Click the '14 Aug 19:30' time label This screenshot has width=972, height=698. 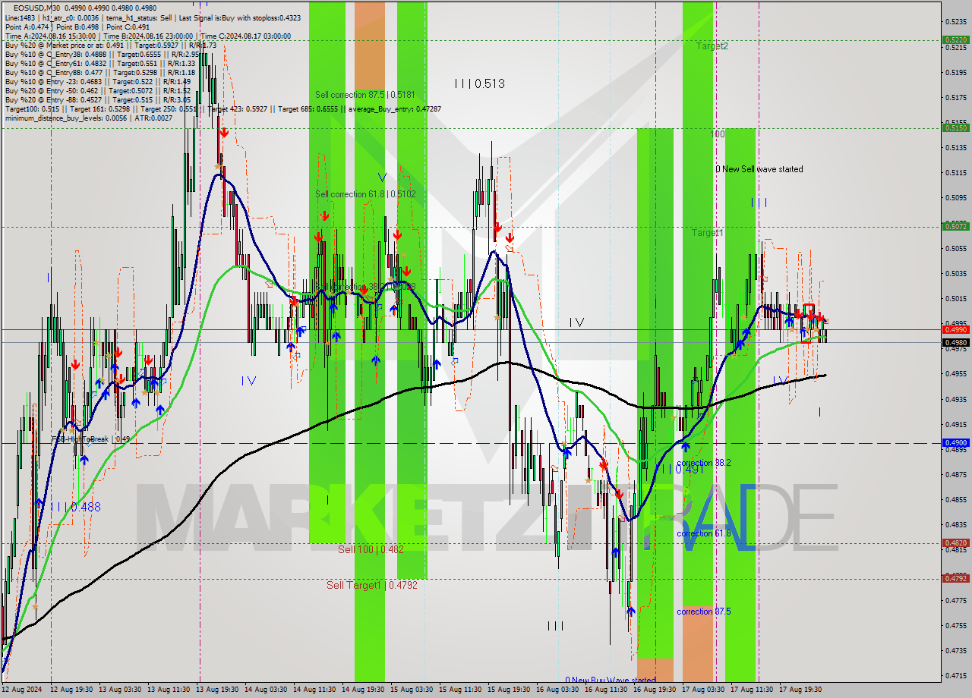tap(364, 689)
